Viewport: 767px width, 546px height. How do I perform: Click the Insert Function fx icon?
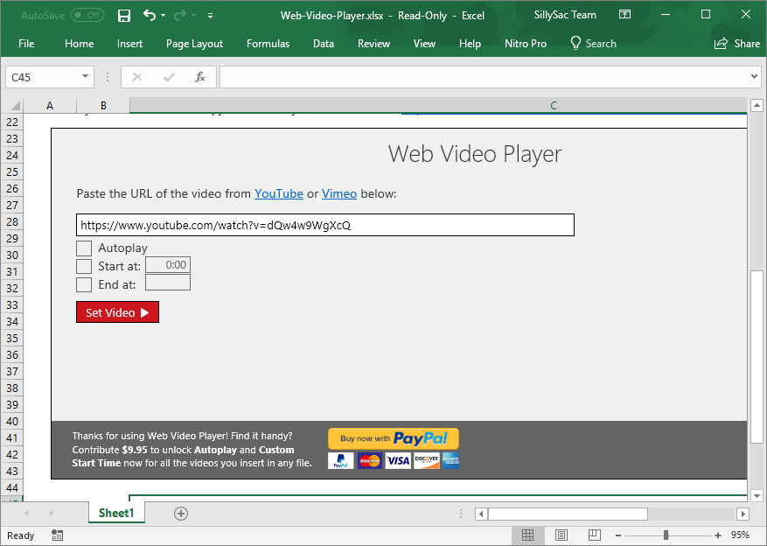point(200,77)
